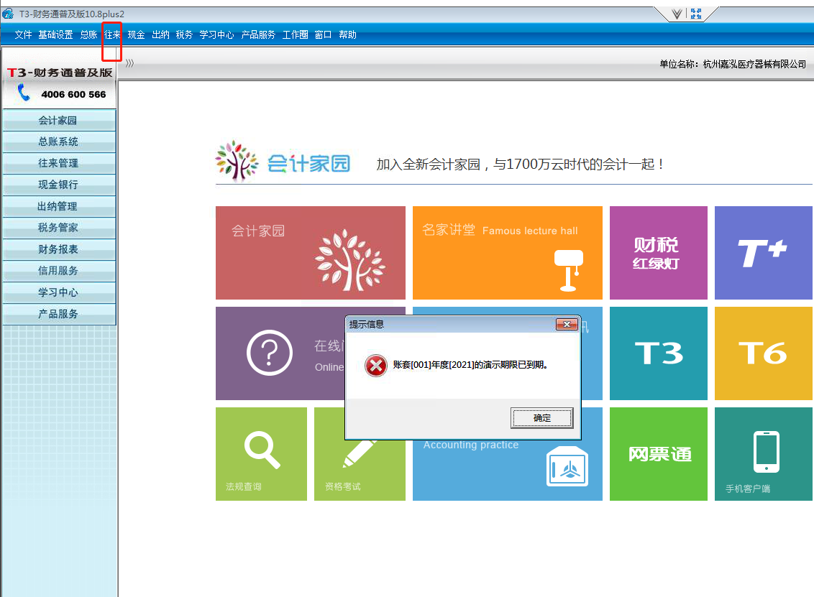Viewport: 814px width, 597px height.
Task: Open the 出纳 menu
Action: point(160,34)
